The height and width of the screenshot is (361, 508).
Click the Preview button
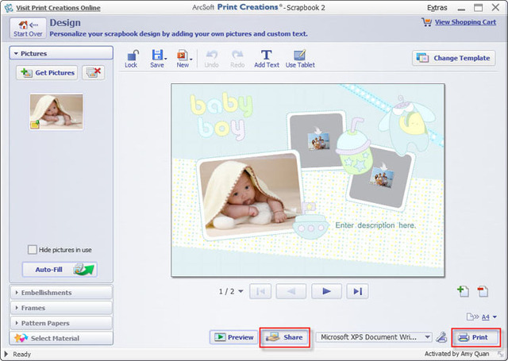pos(233,337)
